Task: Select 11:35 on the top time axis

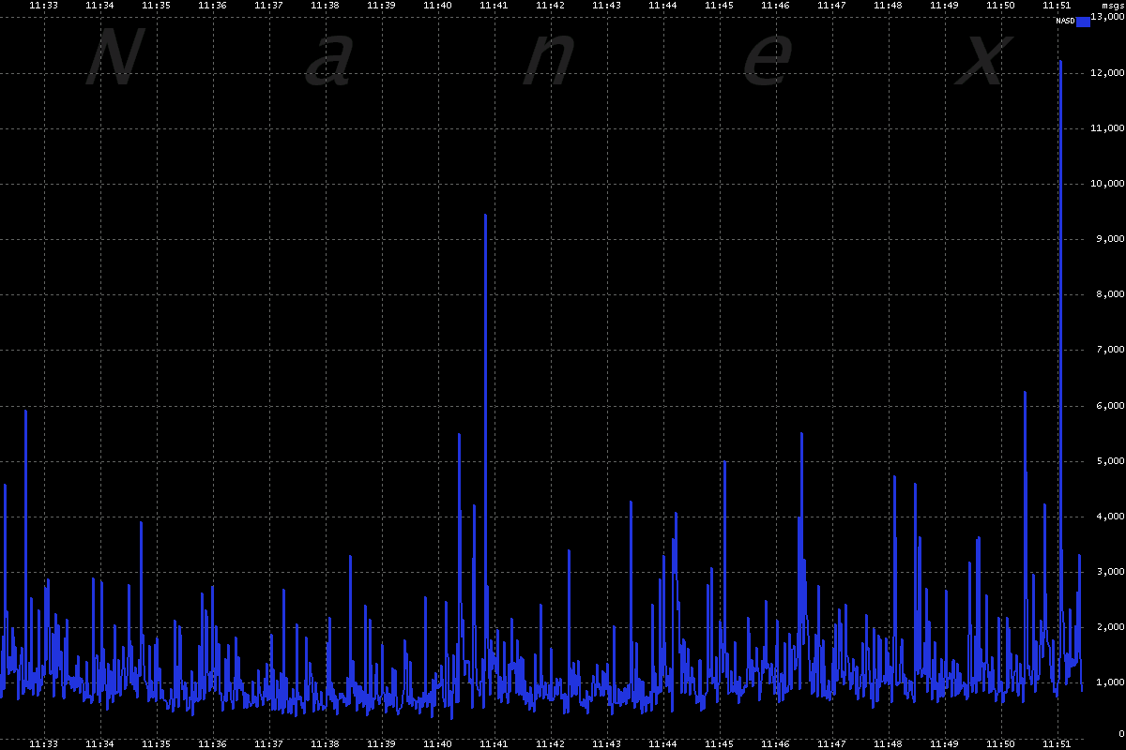Action: click(156, 6)
